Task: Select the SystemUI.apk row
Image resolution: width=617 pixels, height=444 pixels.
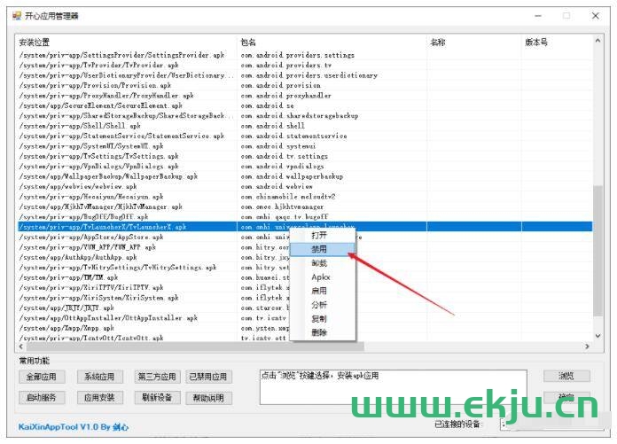Action: [x=124, y=146]
